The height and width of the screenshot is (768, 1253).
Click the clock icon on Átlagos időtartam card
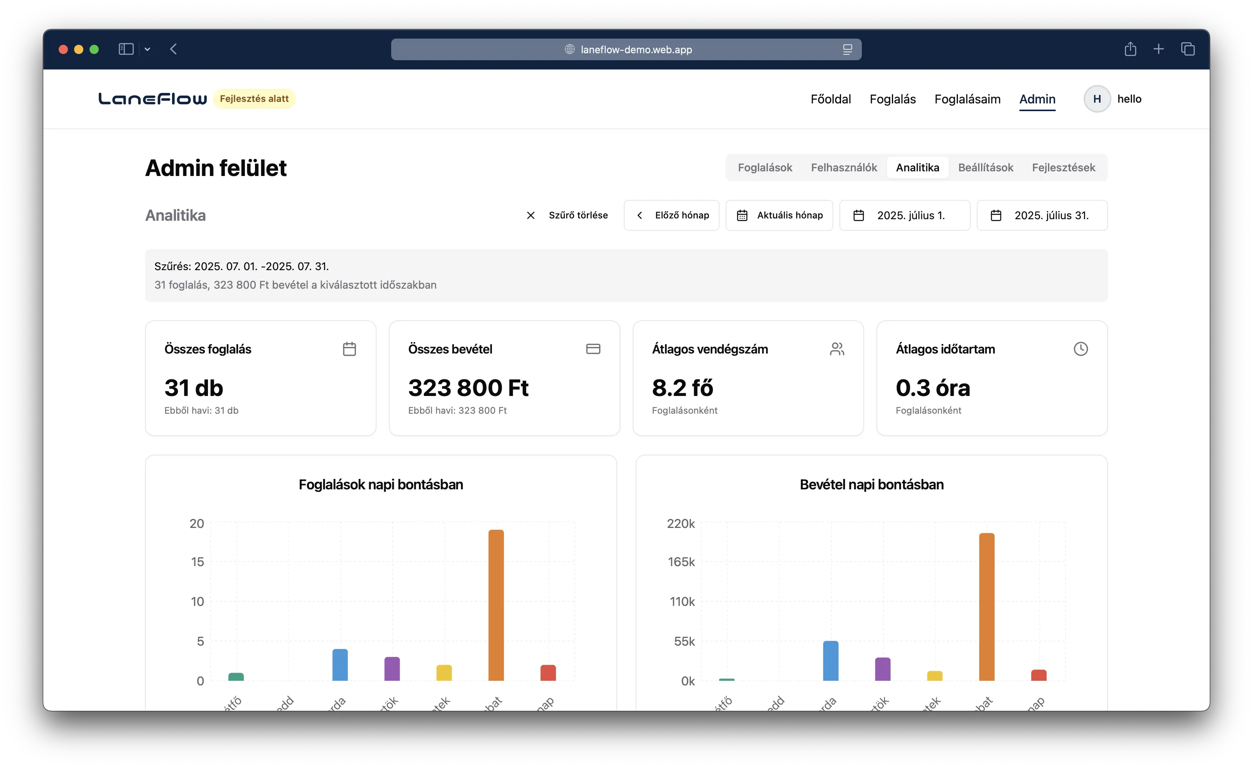click(x=1081, y=349)
